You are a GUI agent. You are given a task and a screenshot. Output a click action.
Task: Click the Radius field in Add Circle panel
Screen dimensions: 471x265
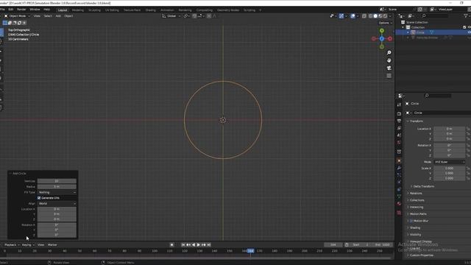coord(57,186)
